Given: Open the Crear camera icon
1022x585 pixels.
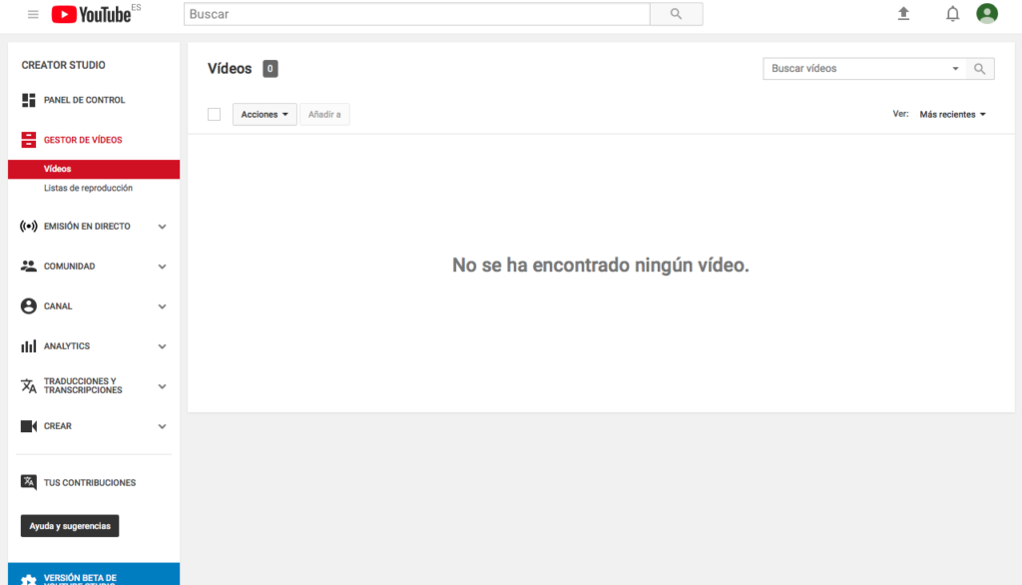Looking at the screenshot, I should 27,425.
